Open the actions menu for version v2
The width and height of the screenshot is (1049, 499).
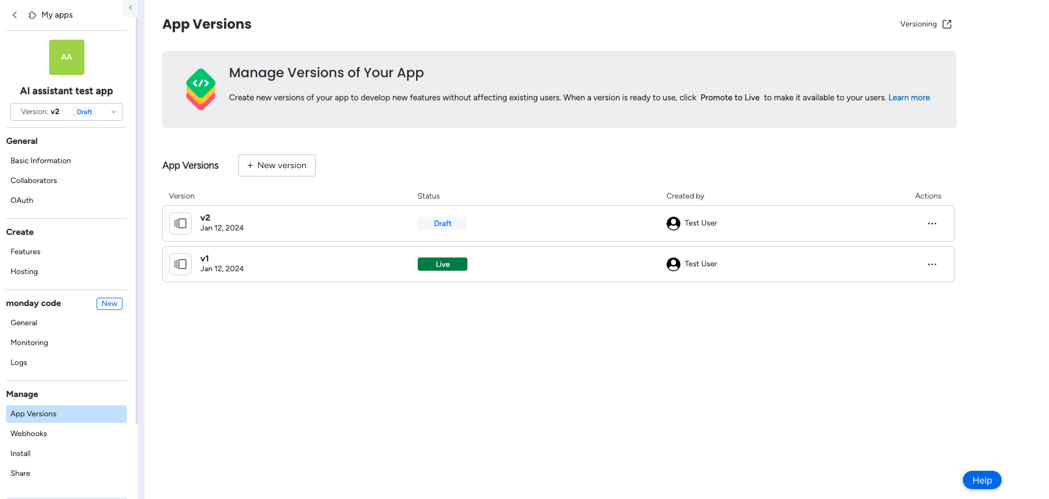click(932, 223)
